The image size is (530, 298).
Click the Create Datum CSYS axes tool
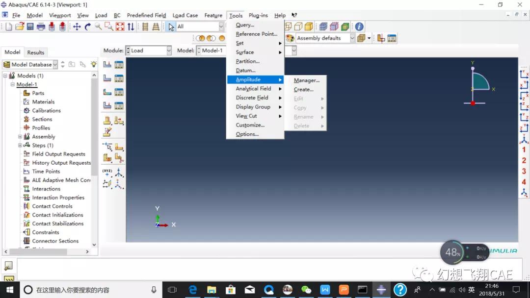(x=119, y=173)
